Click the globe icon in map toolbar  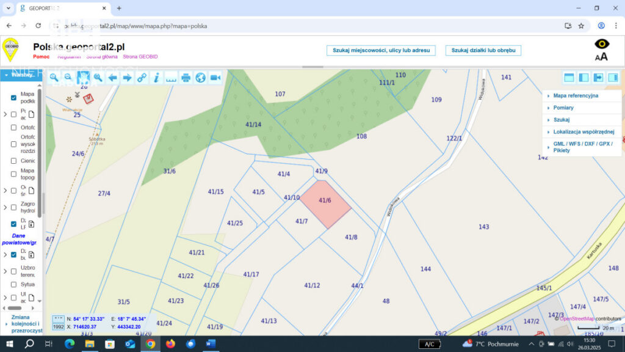coord(200,78)
